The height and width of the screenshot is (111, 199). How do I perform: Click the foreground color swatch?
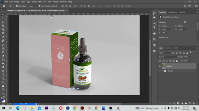click(x=2, y=100)
